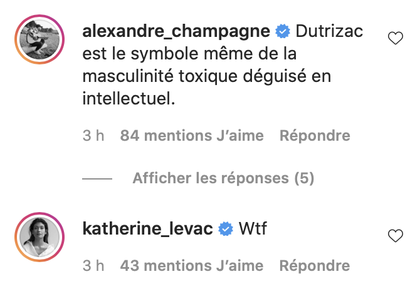View the 43 mentions J'aime list
Screen dimensions: 415x299
tap(192, 266)
